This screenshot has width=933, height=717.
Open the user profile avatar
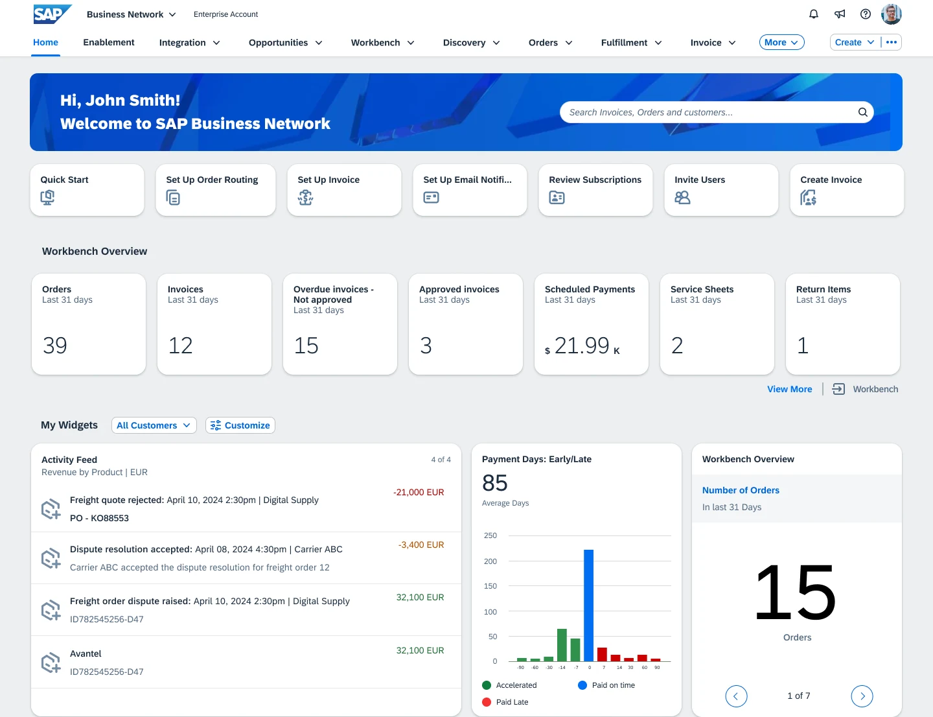point(892,14)
